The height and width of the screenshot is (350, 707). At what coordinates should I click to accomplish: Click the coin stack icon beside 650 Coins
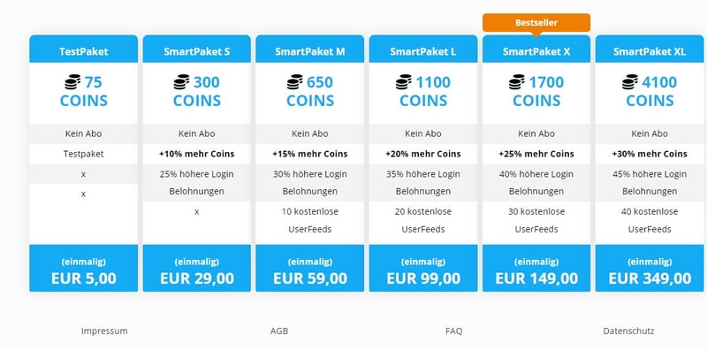295,82
